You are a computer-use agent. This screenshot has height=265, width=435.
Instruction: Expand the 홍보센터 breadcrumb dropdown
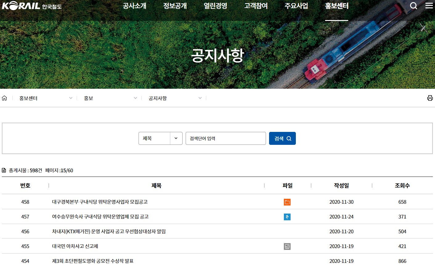[46, 98]
